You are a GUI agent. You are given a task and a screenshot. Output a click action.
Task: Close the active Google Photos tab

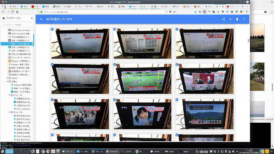[x=223, y=6]
